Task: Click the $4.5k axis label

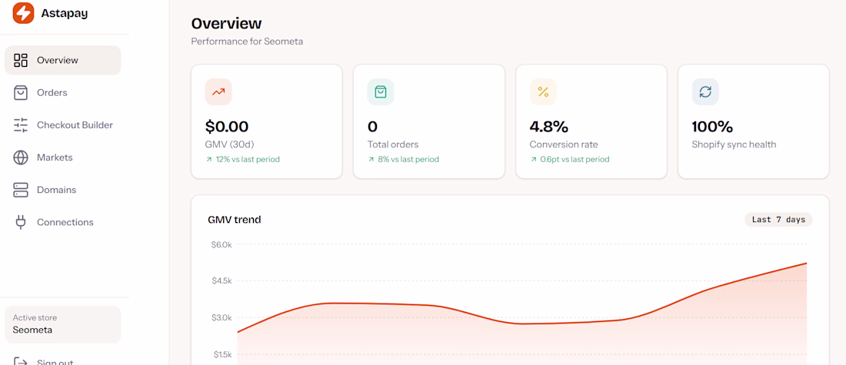Action: click(x=221, y=281)
